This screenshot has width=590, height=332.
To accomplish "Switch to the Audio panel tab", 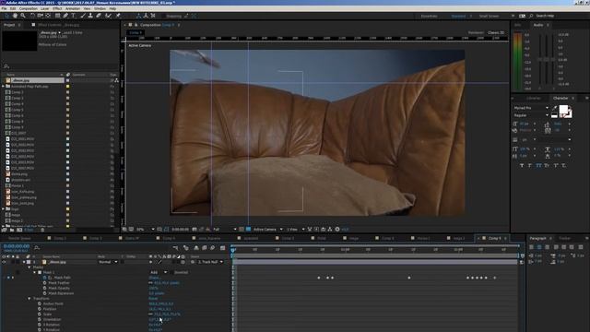I will pos(538,25).
